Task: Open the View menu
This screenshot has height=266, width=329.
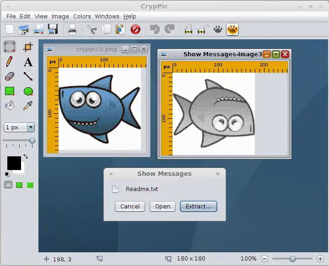Action: (41, 16)
